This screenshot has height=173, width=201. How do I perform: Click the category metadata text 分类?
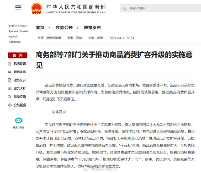tap(95, 38)
